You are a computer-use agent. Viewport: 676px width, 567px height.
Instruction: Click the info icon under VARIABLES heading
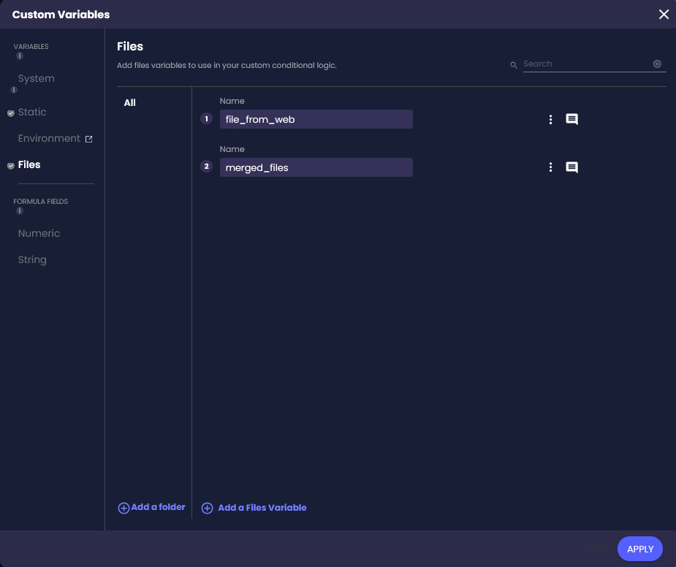20,56
